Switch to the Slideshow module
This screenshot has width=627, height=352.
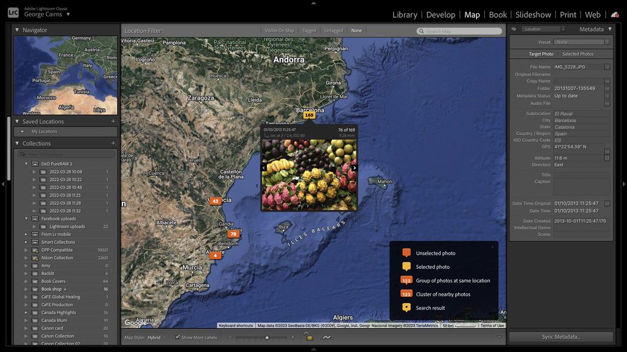coord(533,15)
